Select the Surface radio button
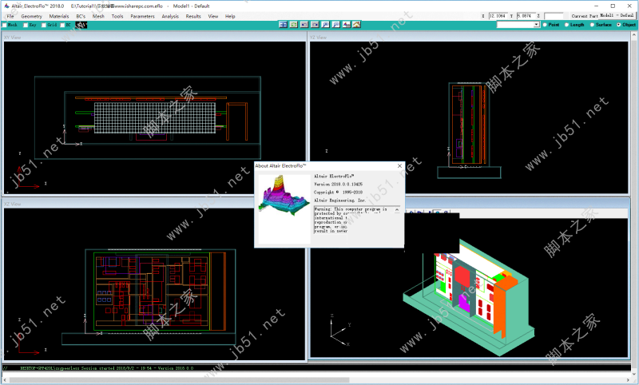The image size is (639, 385). pos(592,25)
